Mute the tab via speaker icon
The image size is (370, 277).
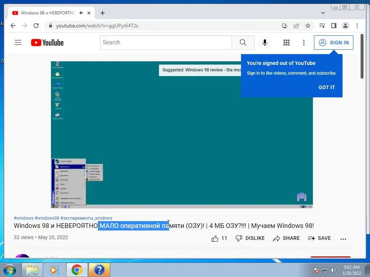tap(81, 13)
